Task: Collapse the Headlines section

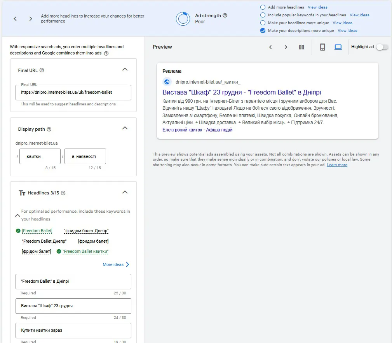Action: coord(125,192)
